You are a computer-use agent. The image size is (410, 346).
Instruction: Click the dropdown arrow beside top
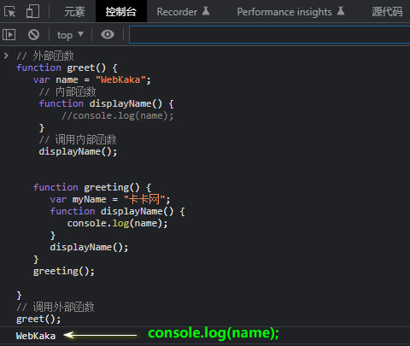tap(81, 34)
